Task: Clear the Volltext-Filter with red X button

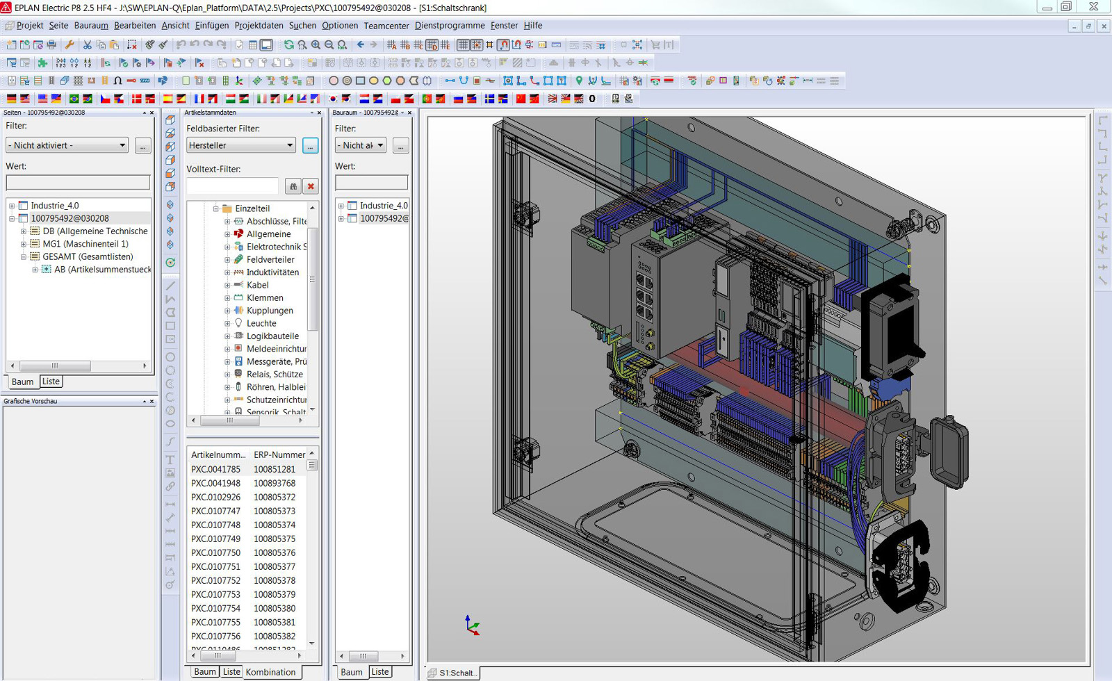Action: [x=311, y=186]
